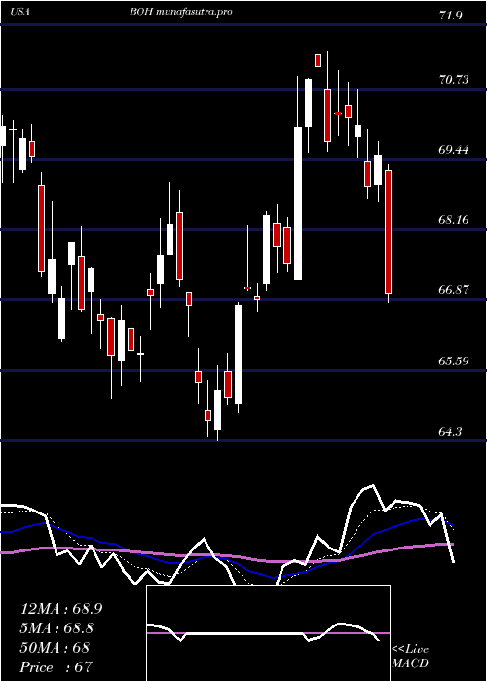The width and height of the screenshot is (487, 682).
Task: Click the tallest white candlestick body
Action: [298, 203]
